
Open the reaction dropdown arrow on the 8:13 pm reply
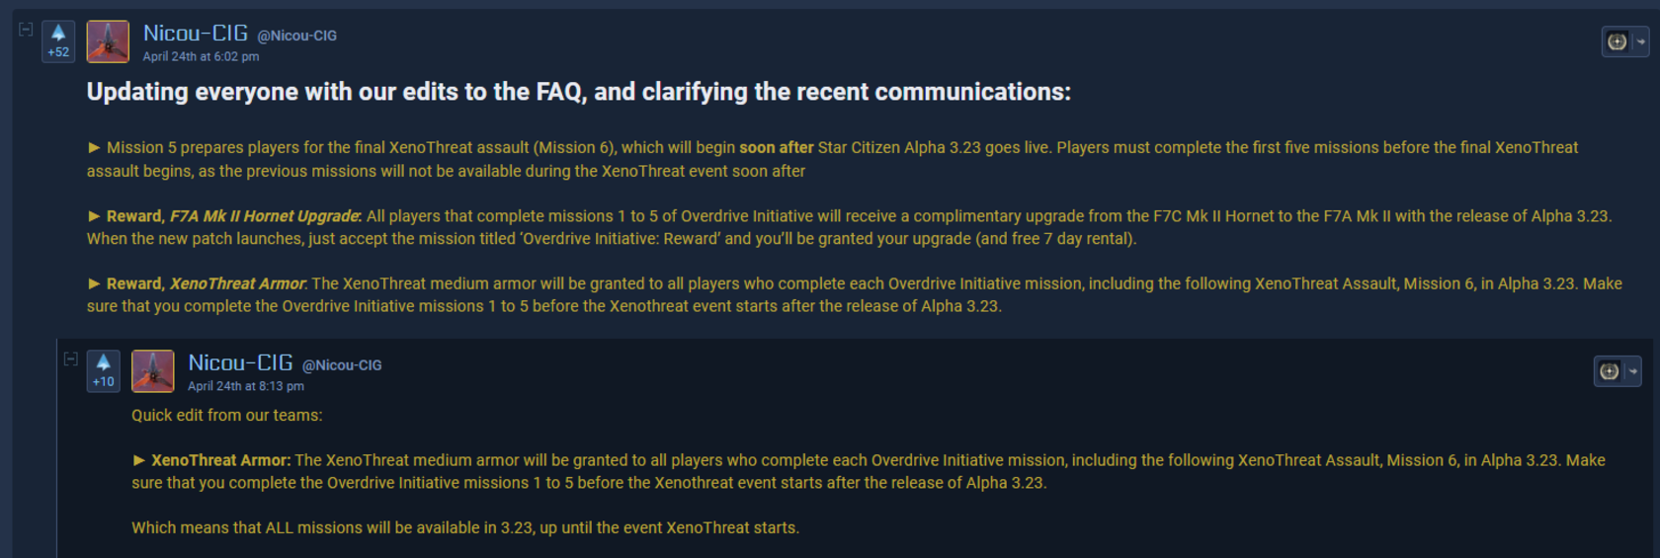click(1632, 371)
